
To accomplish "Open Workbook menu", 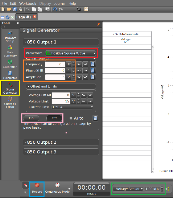I will click(x=28, y=3).
